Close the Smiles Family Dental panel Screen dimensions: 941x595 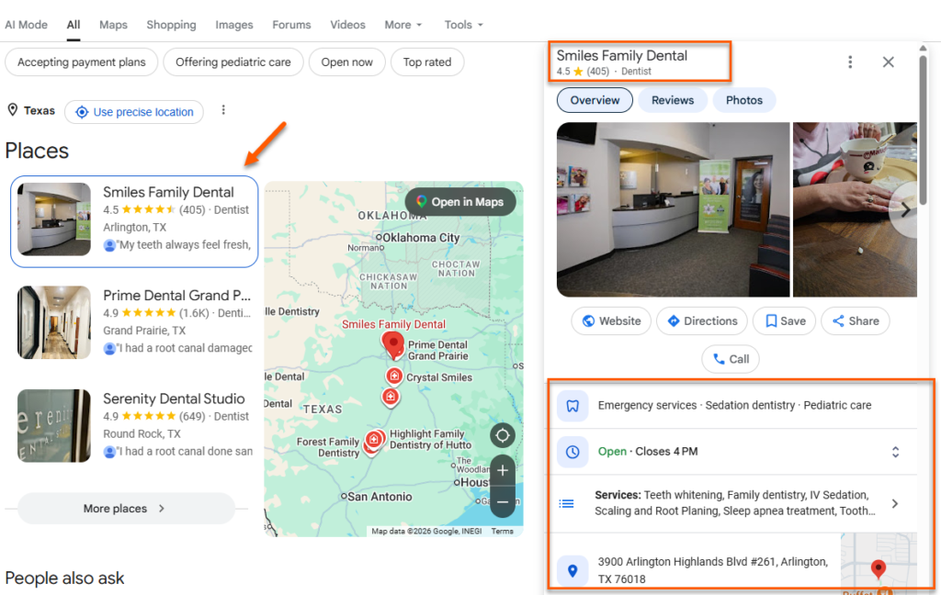click(x=889, y=62)
